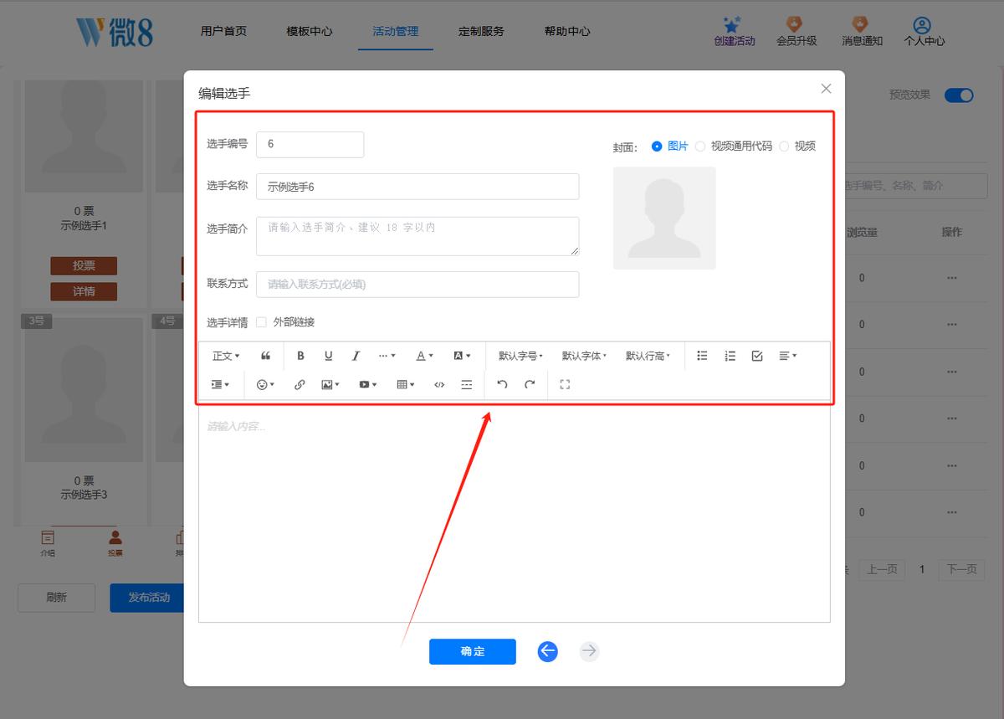Open the 帮助中心 nav tab
Viewport: 1004px width, 719px height.
coord(567,31)
